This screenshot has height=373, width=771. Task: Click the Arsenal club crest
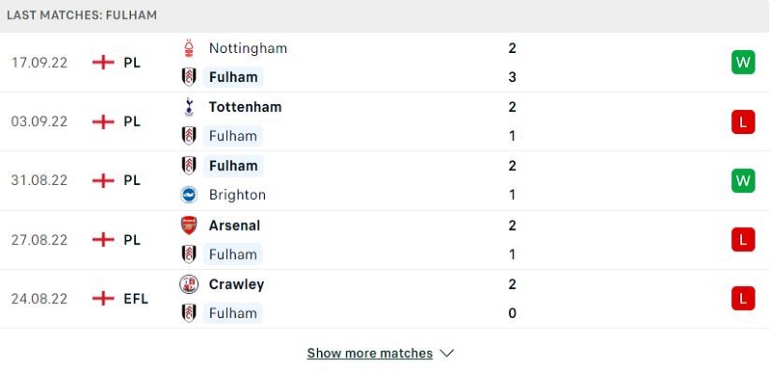(189, 226)
